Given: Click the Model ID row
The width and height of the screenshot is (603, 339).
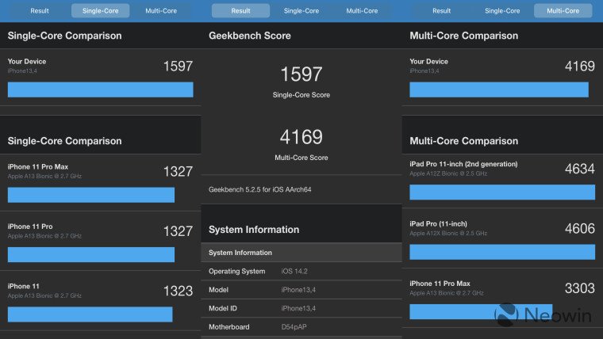Looking at the screenshot, I should tap(301, 308).
